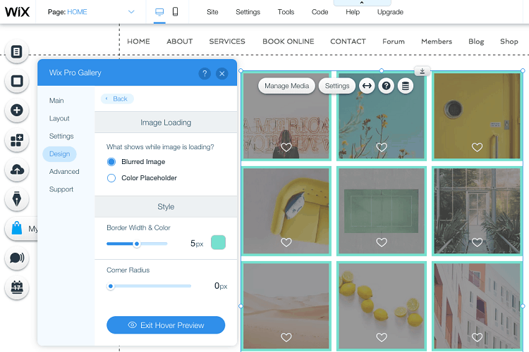Switch to the Support tab
529x352 pixels.
click(61, 189)
